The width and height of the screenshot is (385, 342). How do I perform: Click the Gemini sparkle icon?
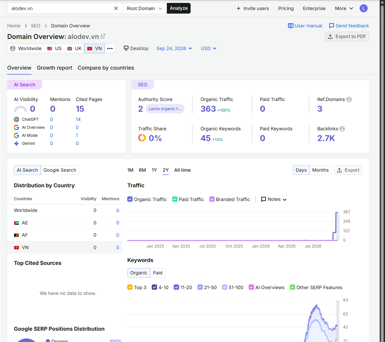(16, 143)
